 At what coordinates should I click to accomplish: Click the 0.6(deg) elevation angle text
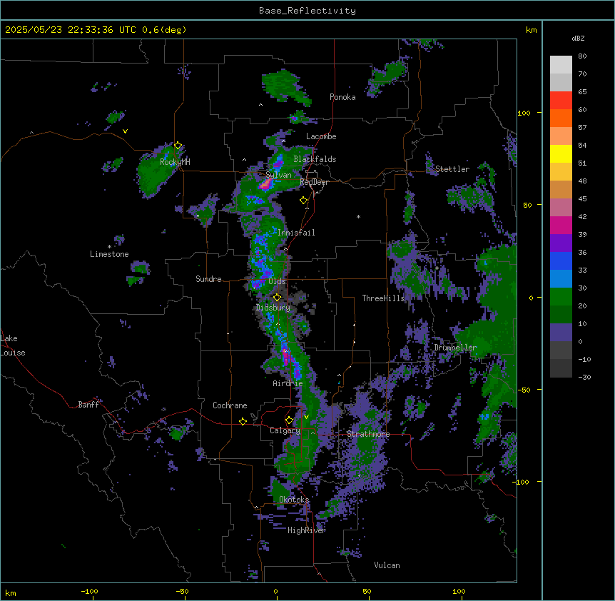164,30
